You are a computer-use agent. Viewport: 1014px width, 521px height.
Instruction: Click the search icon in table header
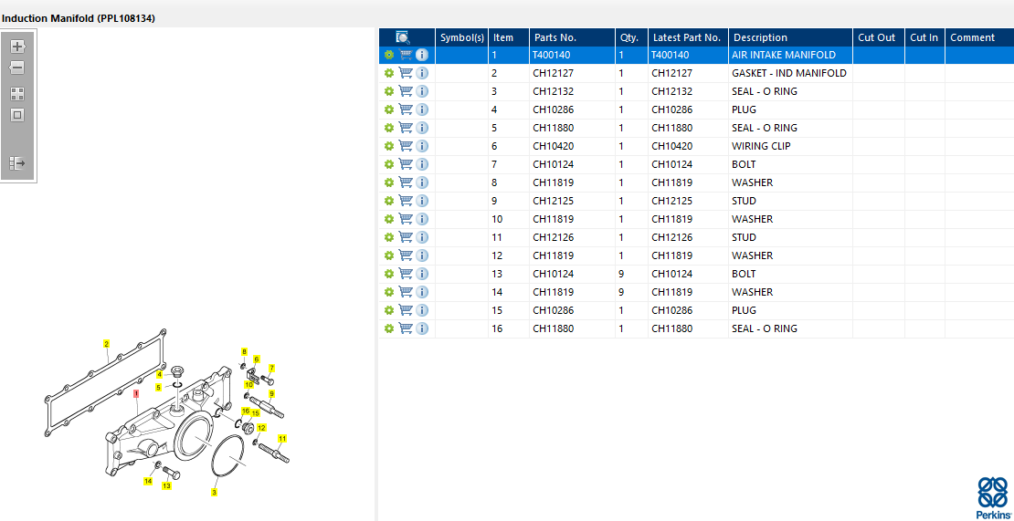[x=403, y=37]
